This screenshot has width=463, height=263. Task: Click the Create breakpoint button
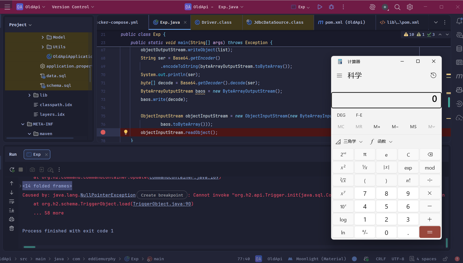(162, 195)
